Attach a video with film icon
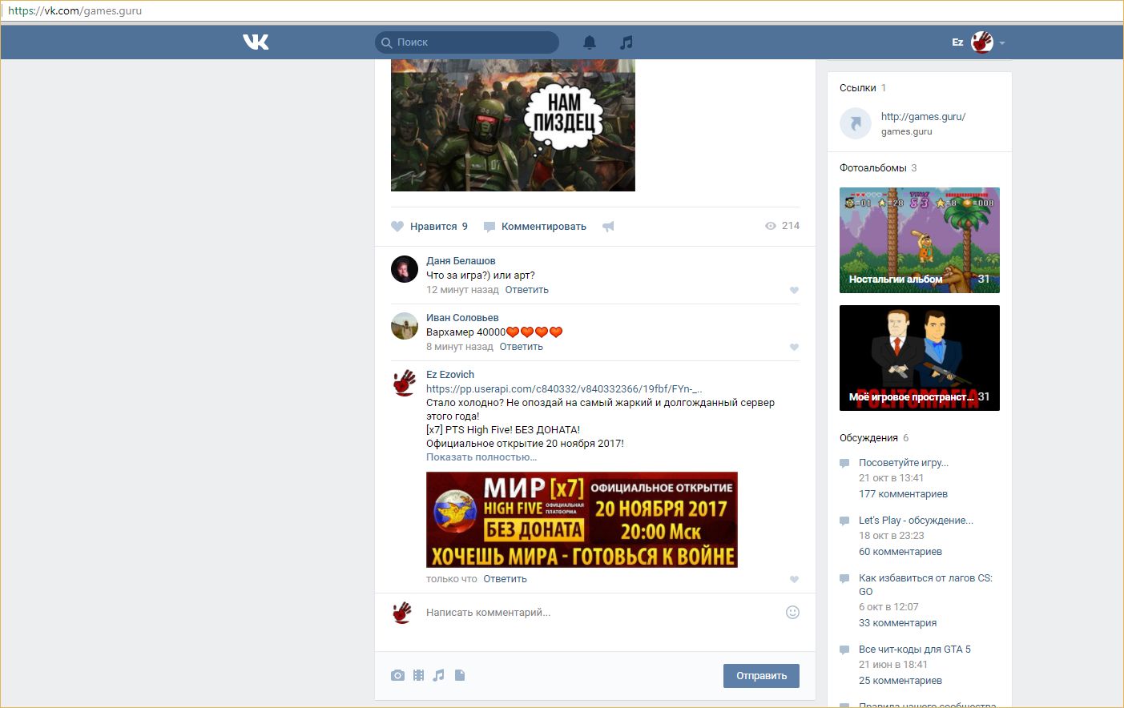This screenshot has height=708, width=1124. (x=418, y=675)
